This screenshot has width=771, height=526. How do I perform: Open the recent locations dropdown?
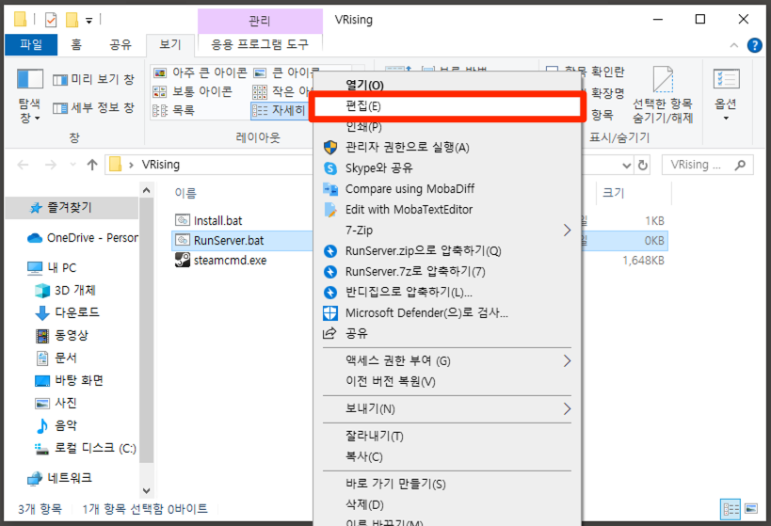72,165
